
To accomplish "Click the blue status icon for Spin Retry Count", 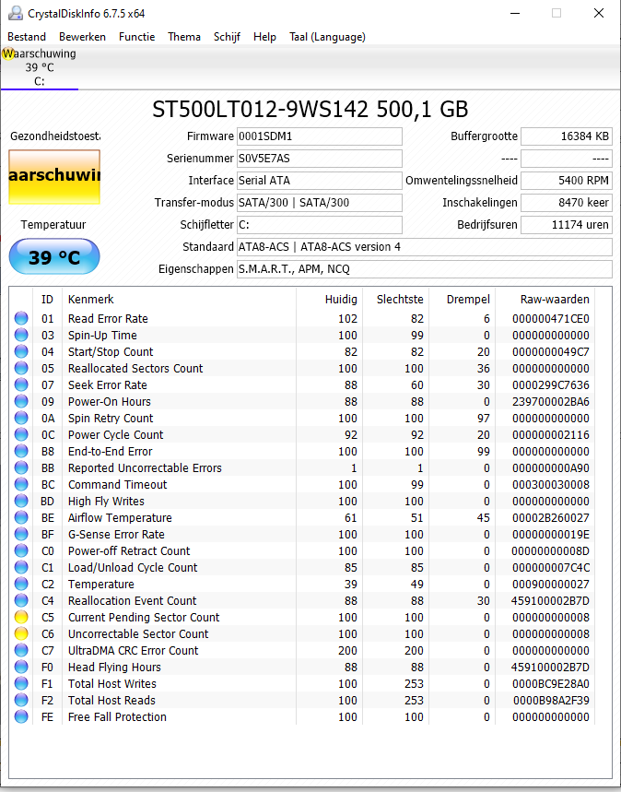I will [x=21, y=419].
